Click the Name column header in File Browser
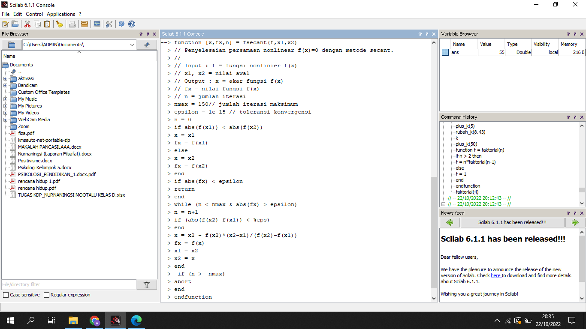586x329 pixels. (x=79, y=56)
